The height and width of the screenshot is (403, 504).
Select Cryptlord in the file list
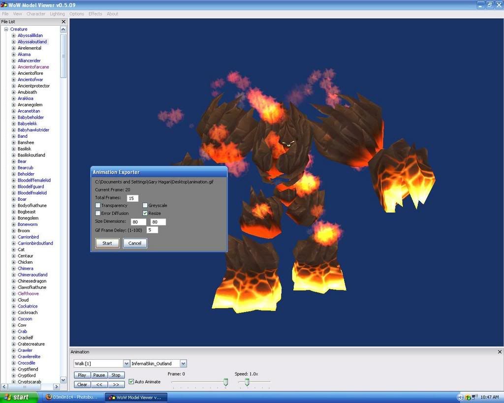pos(27,375)
